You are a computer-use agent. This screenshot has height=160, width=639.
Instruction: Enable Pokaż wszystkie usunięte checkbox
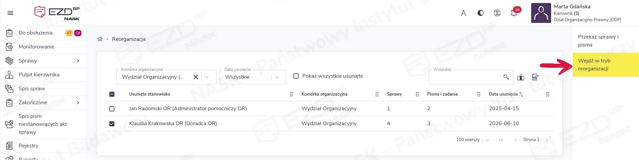(296, 76)
